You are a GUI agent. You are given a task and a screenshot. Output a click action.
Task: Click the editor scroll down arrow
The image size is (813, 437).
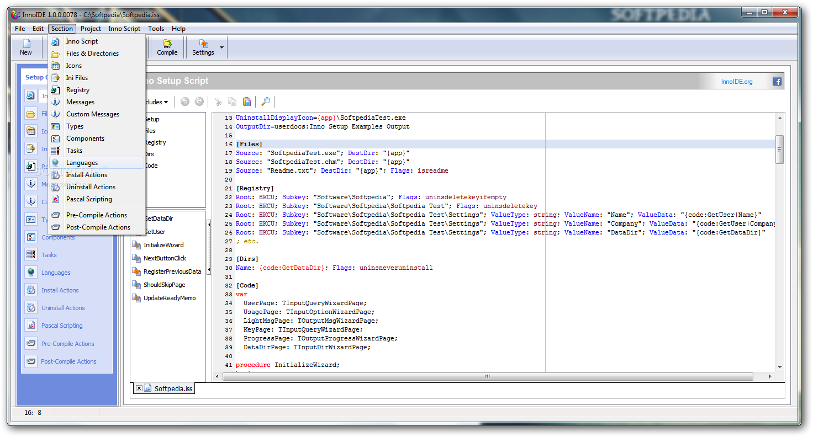(x=779, y=367)
